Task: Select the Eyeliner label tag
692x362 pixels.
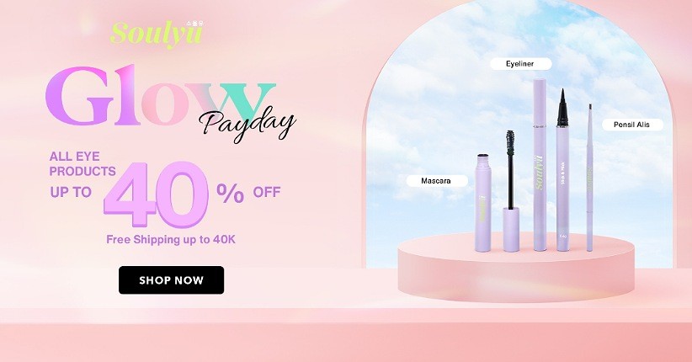Action: click(x=520, y=64)
